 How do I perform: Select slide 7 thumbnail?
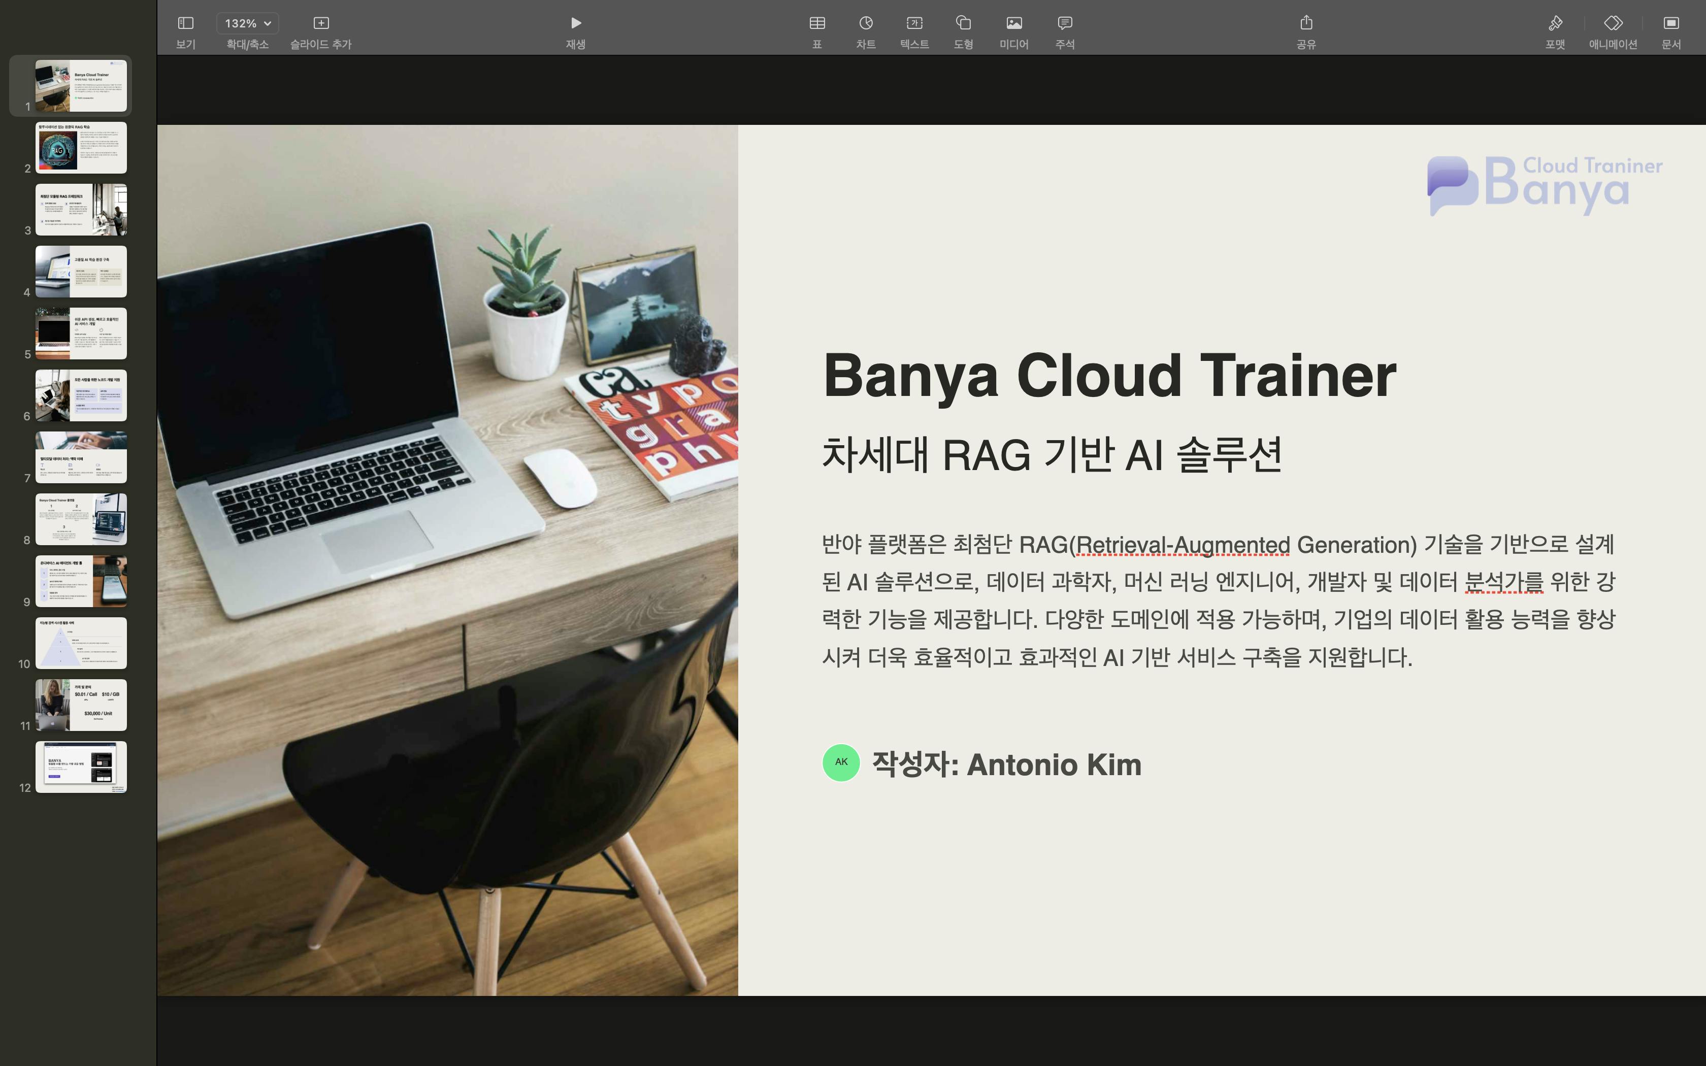pyautogui.click(x=81, y=457)
